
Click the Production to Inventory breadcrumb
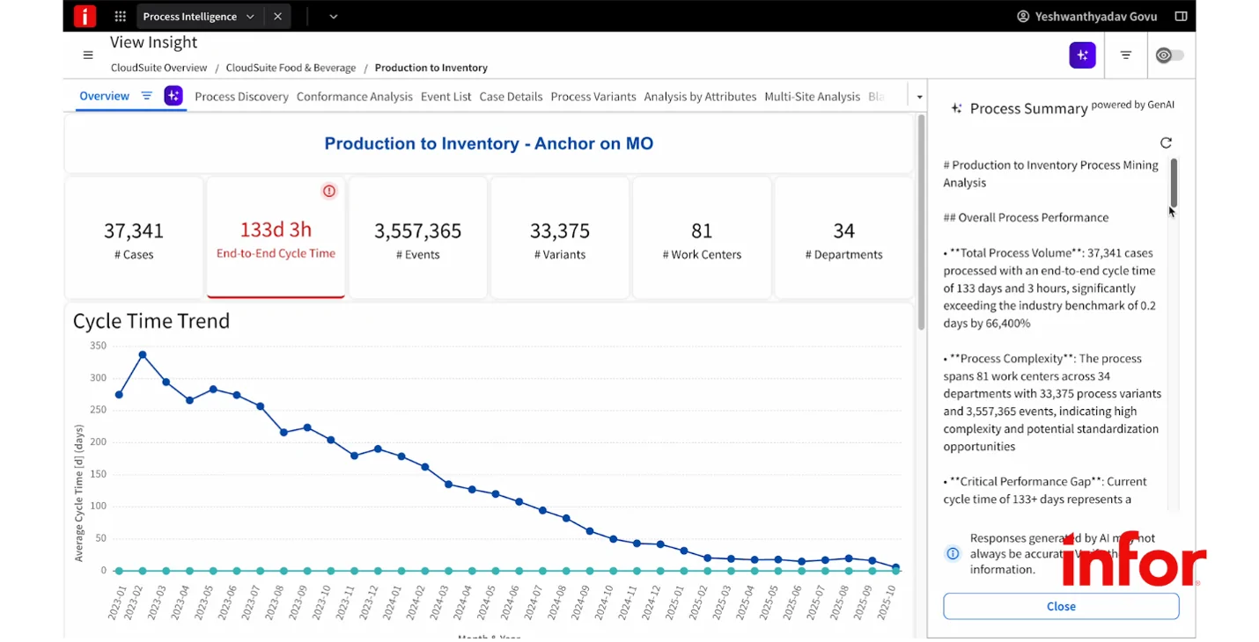coord(431,68)
